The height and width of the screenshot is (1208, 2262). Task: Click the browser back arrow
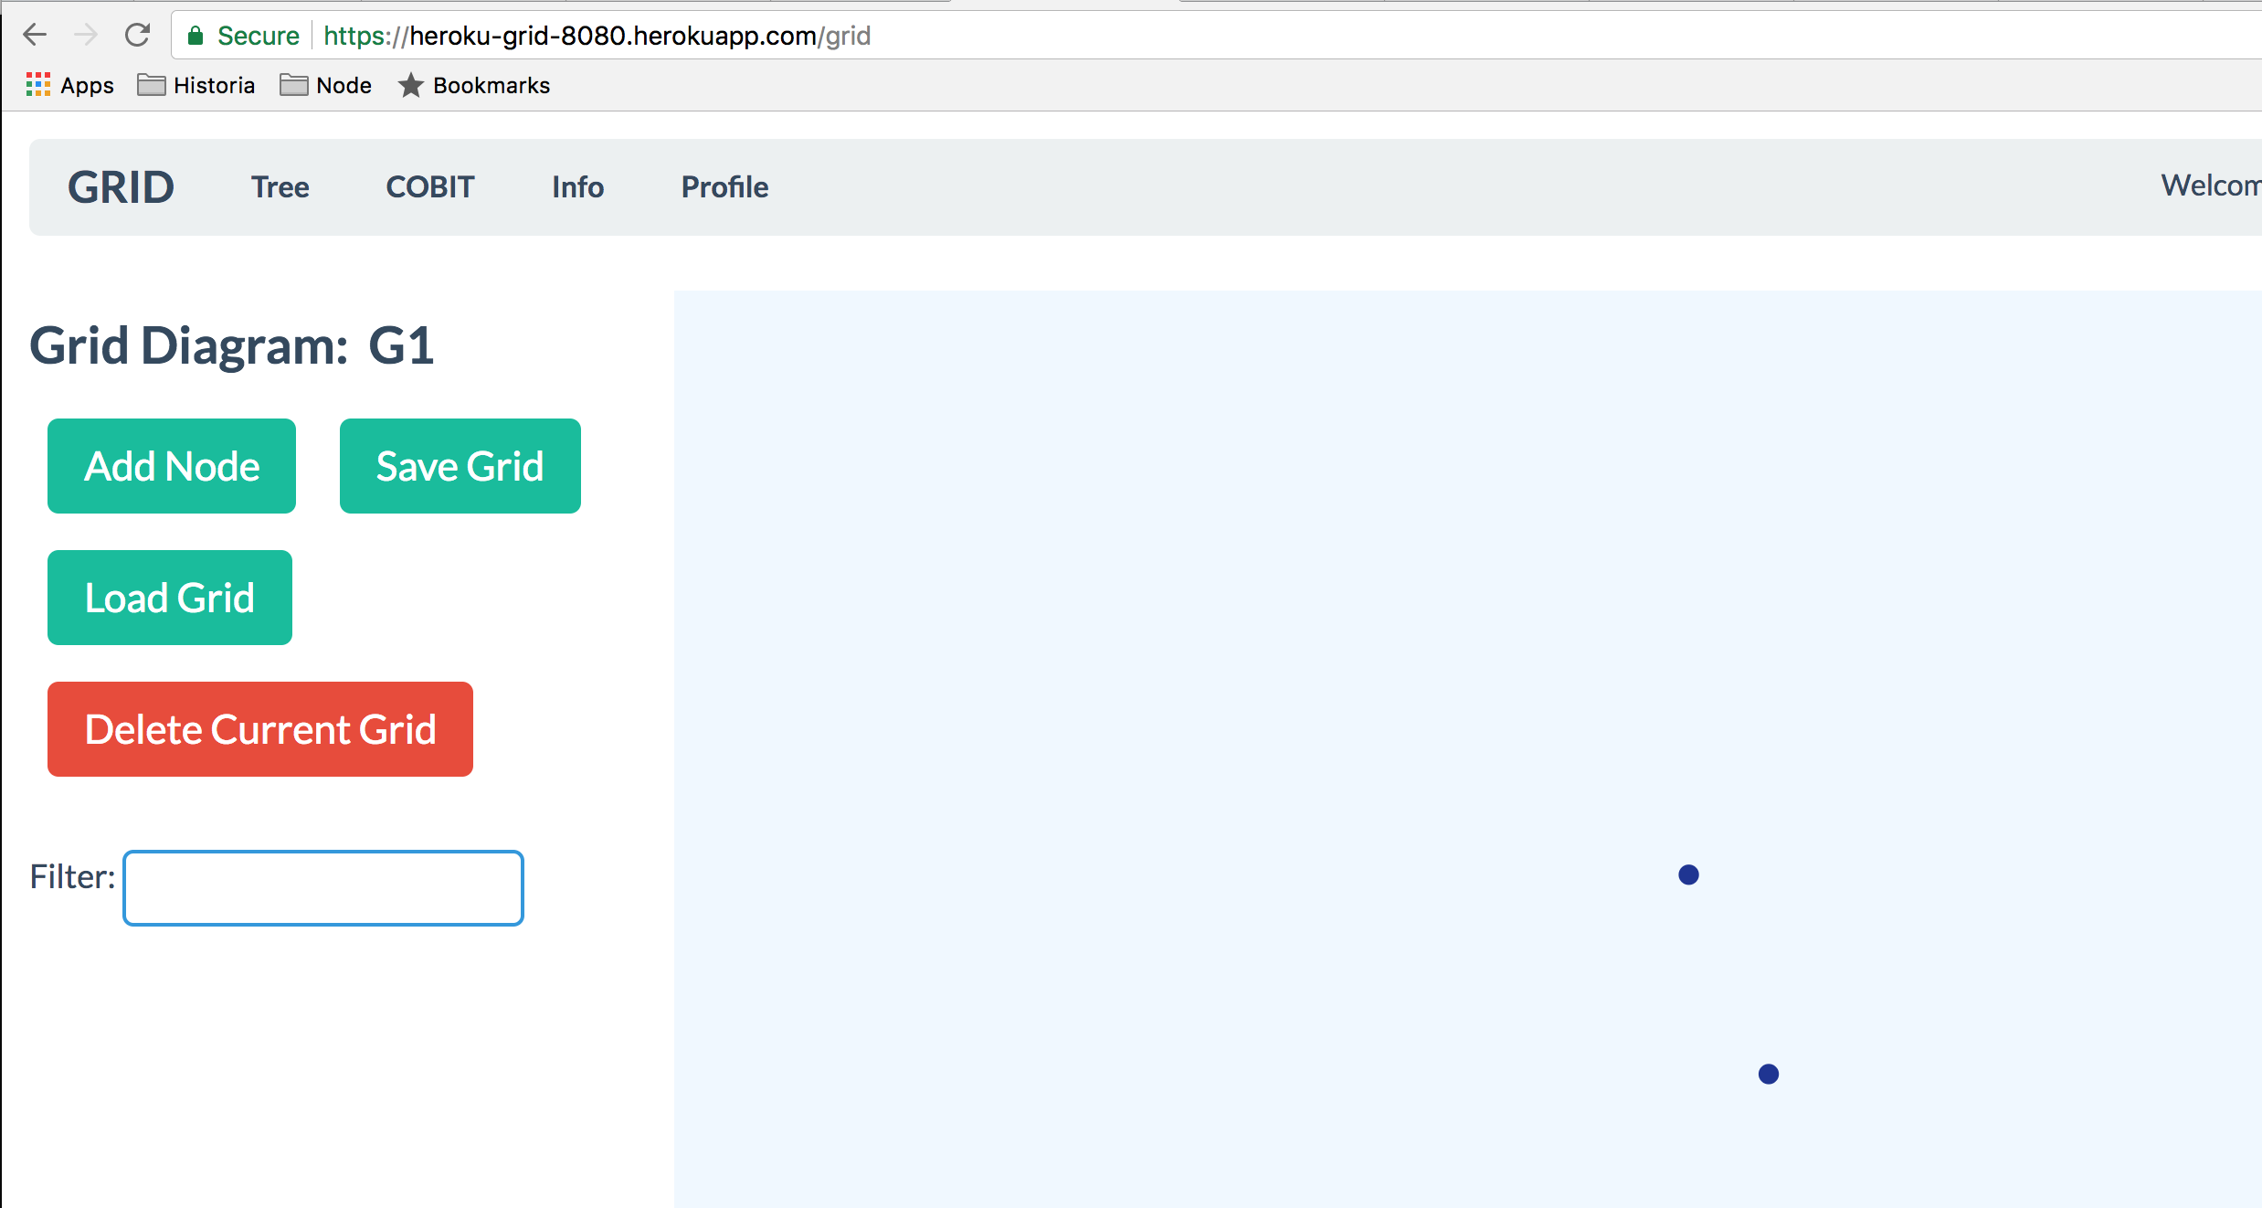(35, 36)
